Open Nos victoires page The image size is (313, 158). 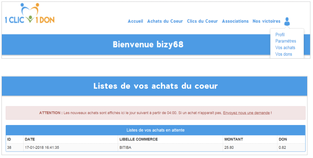(x=266, y=21)
